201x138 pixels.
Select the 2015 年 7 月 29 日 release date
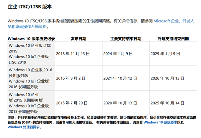tap(72, 103)
